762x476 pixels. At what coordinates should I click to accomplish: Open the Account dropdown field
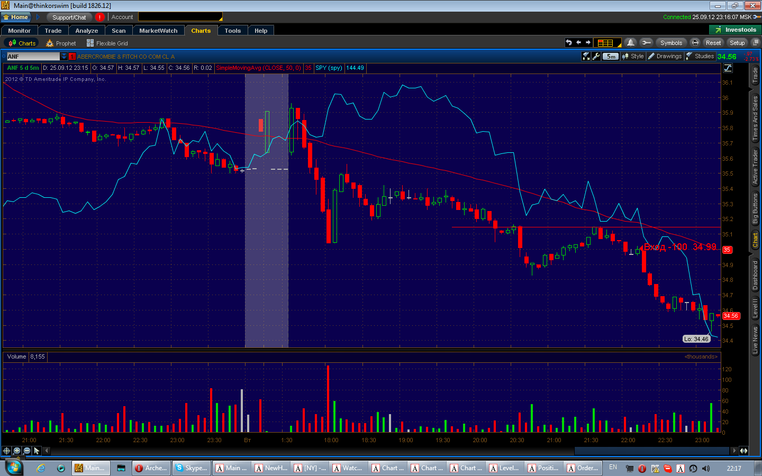pyautogui.click(x=180, y=17)
